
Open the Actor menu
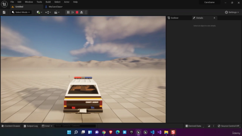(x=67, y=2)
